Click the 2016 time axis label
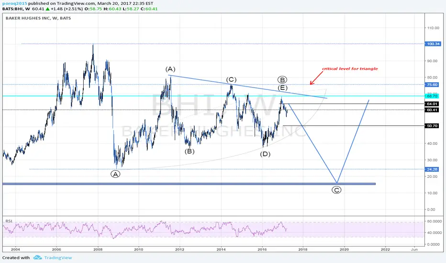The width and height of the screenshot is (446, 263). [262, 249]
